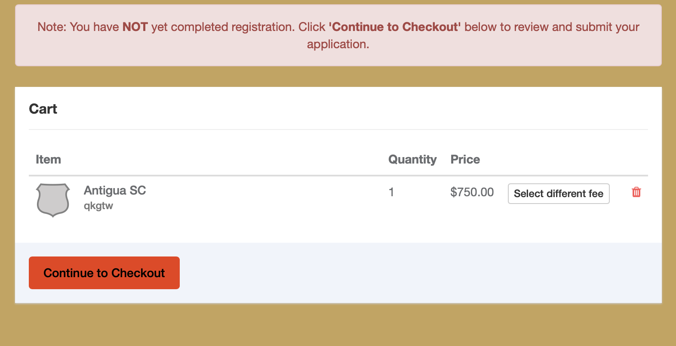Image resolution: width=676 pixels, height=346 pixels.
Task: Click the Item column header
Action: 48,160
